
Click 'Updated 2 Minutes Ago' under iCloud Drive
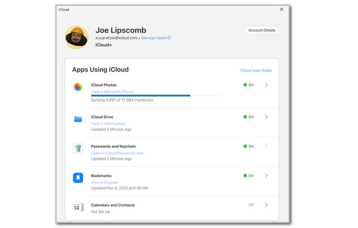coord(112,130)
